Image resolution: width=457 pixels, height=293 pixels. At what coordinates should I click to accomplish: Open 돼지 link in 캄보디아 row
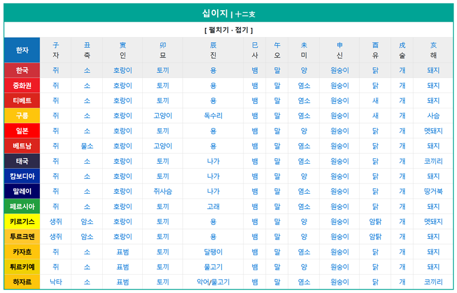(x=434, y=176)
